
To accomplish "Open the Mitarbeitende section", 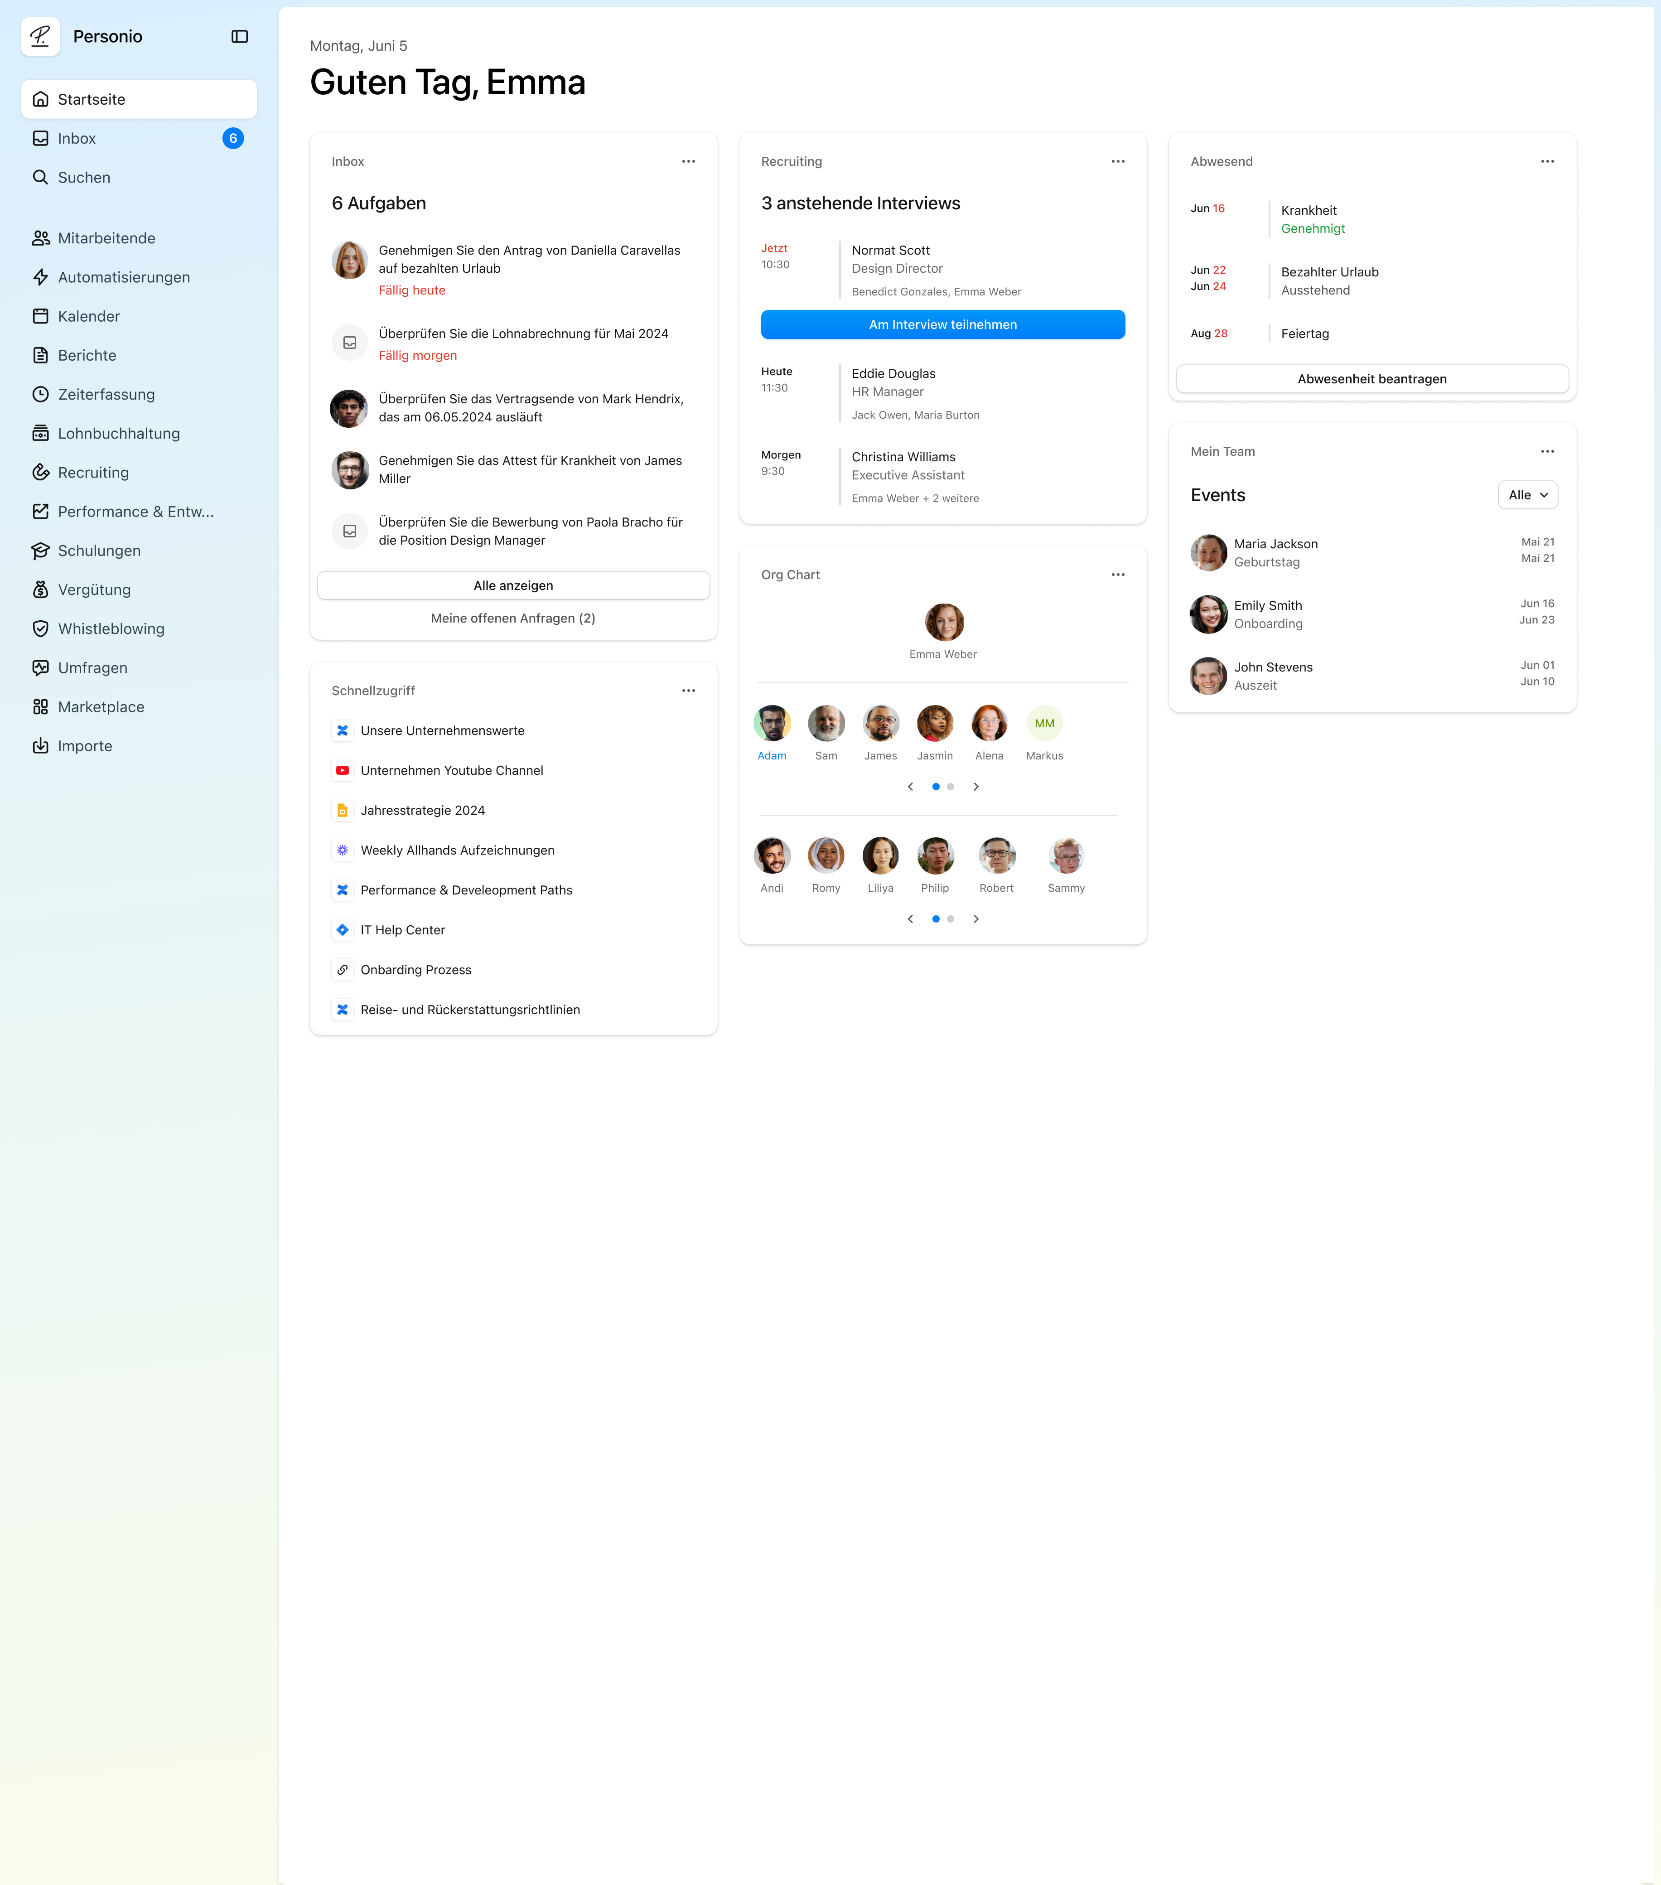I will click(106, 237).
